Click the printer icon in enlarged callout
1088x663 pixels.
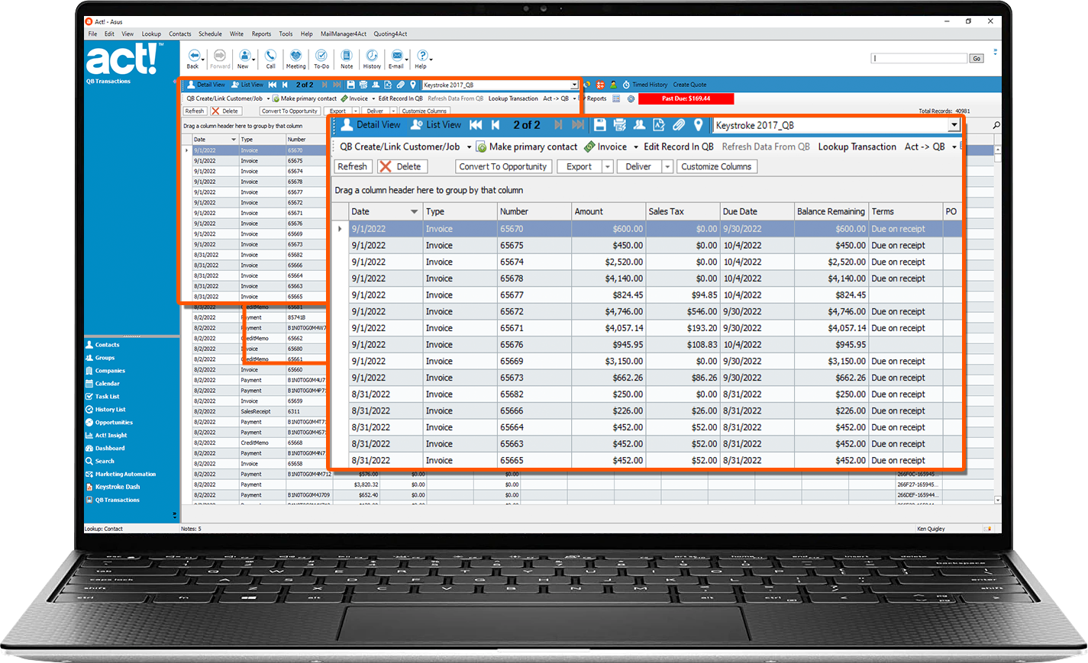click(x=619, y=124)
